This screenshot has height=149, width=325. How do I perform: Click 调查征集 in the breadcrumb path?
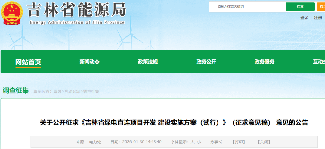(x=91, y=91)
